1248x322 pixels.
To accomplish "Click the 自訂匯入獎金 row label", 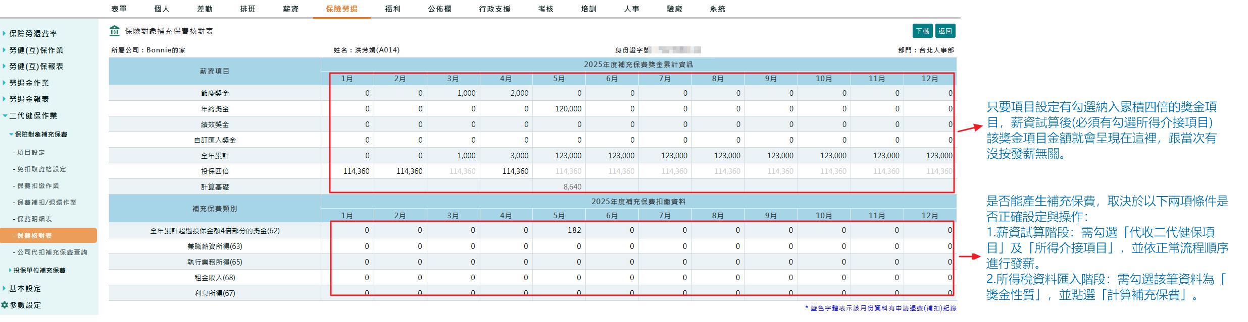I will coord(215,140).
